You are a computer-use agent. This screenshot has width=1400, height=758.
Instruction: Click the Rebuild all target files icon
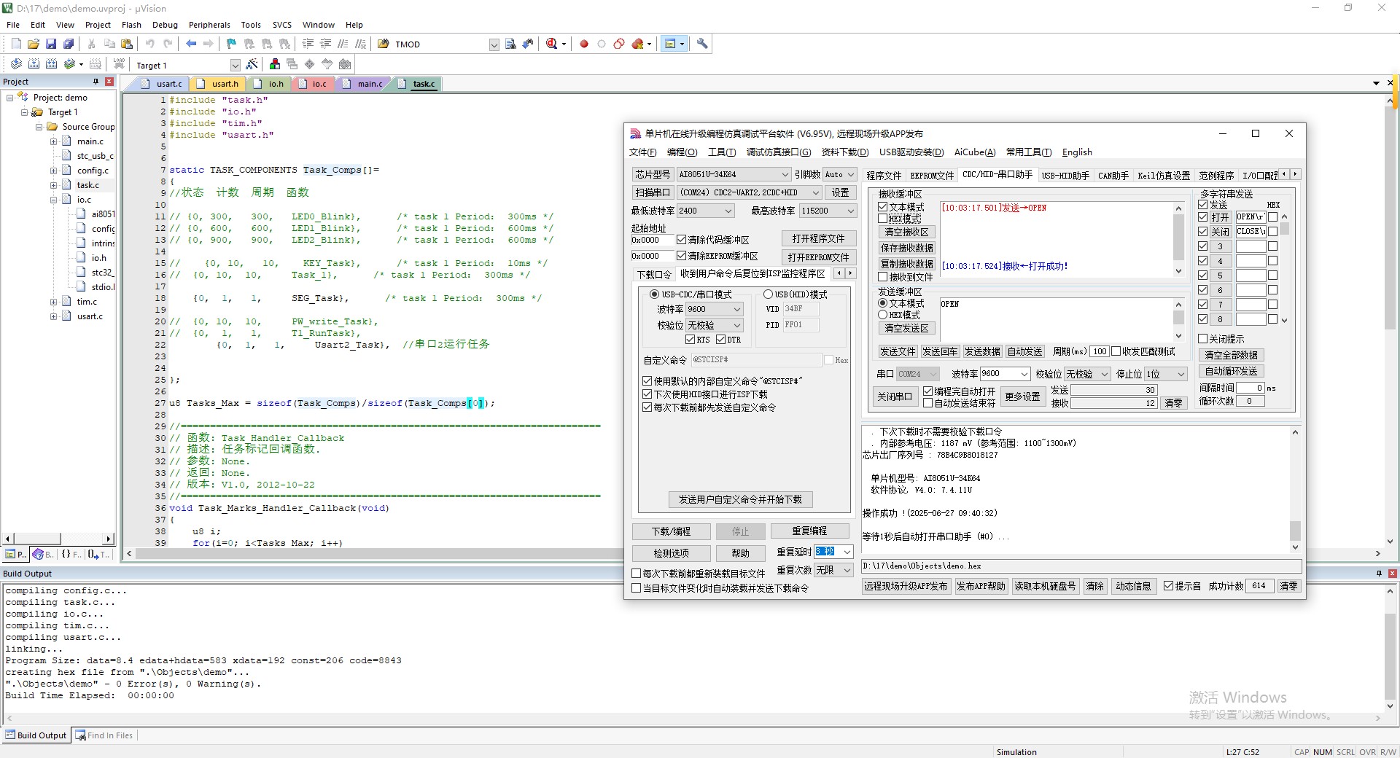click(x=51, y=64)
